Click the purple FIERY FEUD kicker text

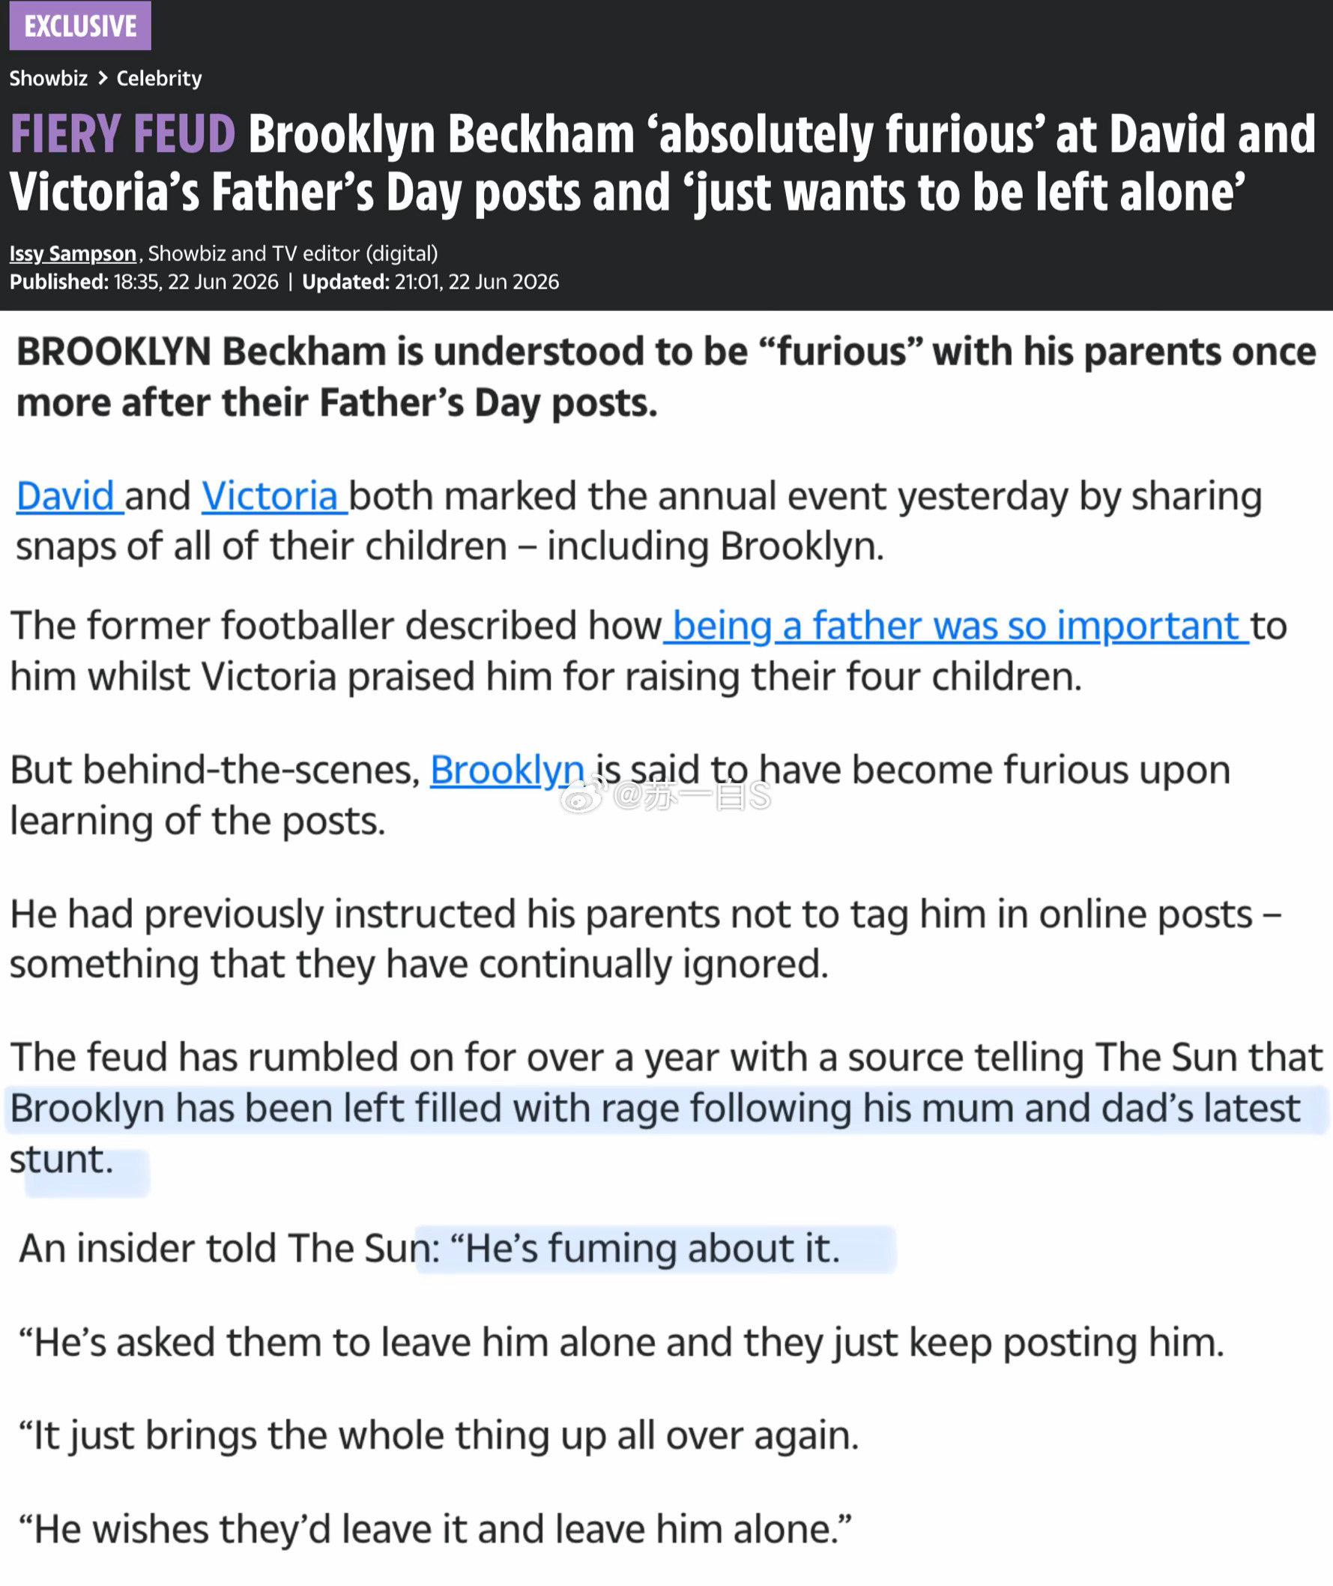122,134
